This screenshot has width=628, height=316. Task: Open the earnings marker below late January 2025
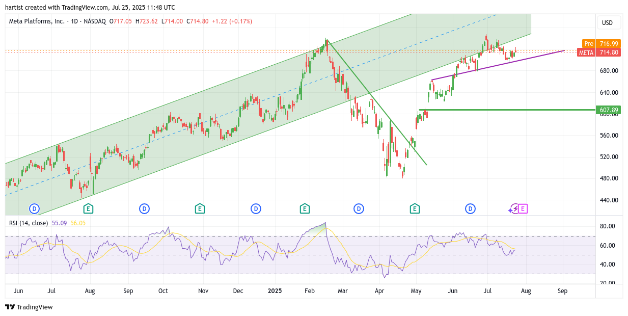click(x=305, y=208)
